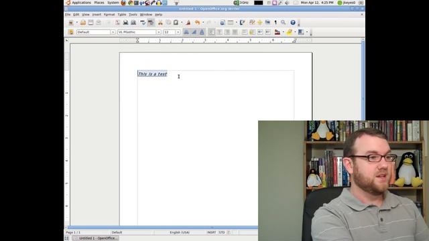Select Align Right
The width and height of the screenshot is (429, 241).
(227, 32)
